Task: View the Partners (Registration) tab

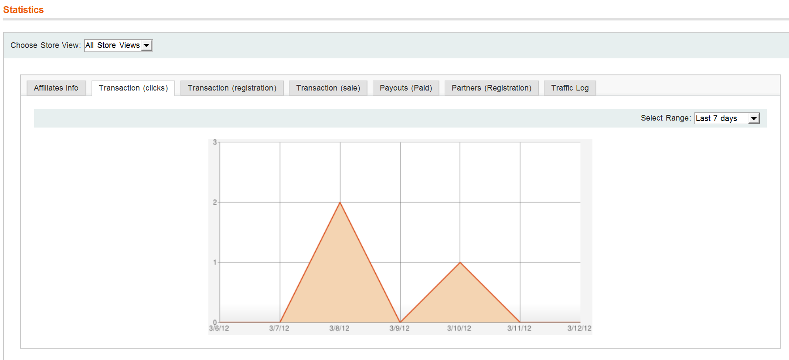Action: tap(491, 88)
